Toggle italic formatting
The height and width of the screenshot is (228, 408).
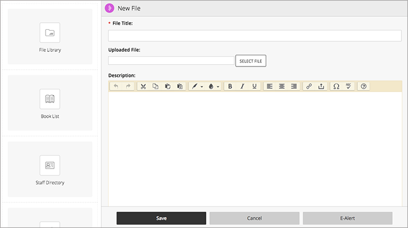click(242, 86)
